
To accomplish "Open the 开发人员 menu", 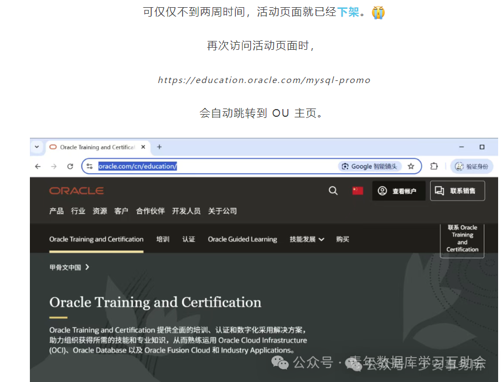I will coord(187,211).
